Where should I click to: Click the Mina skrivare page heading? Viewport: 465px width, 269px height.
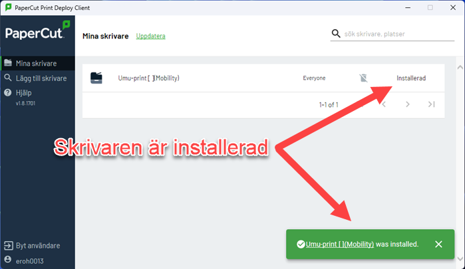pos(106,36)
